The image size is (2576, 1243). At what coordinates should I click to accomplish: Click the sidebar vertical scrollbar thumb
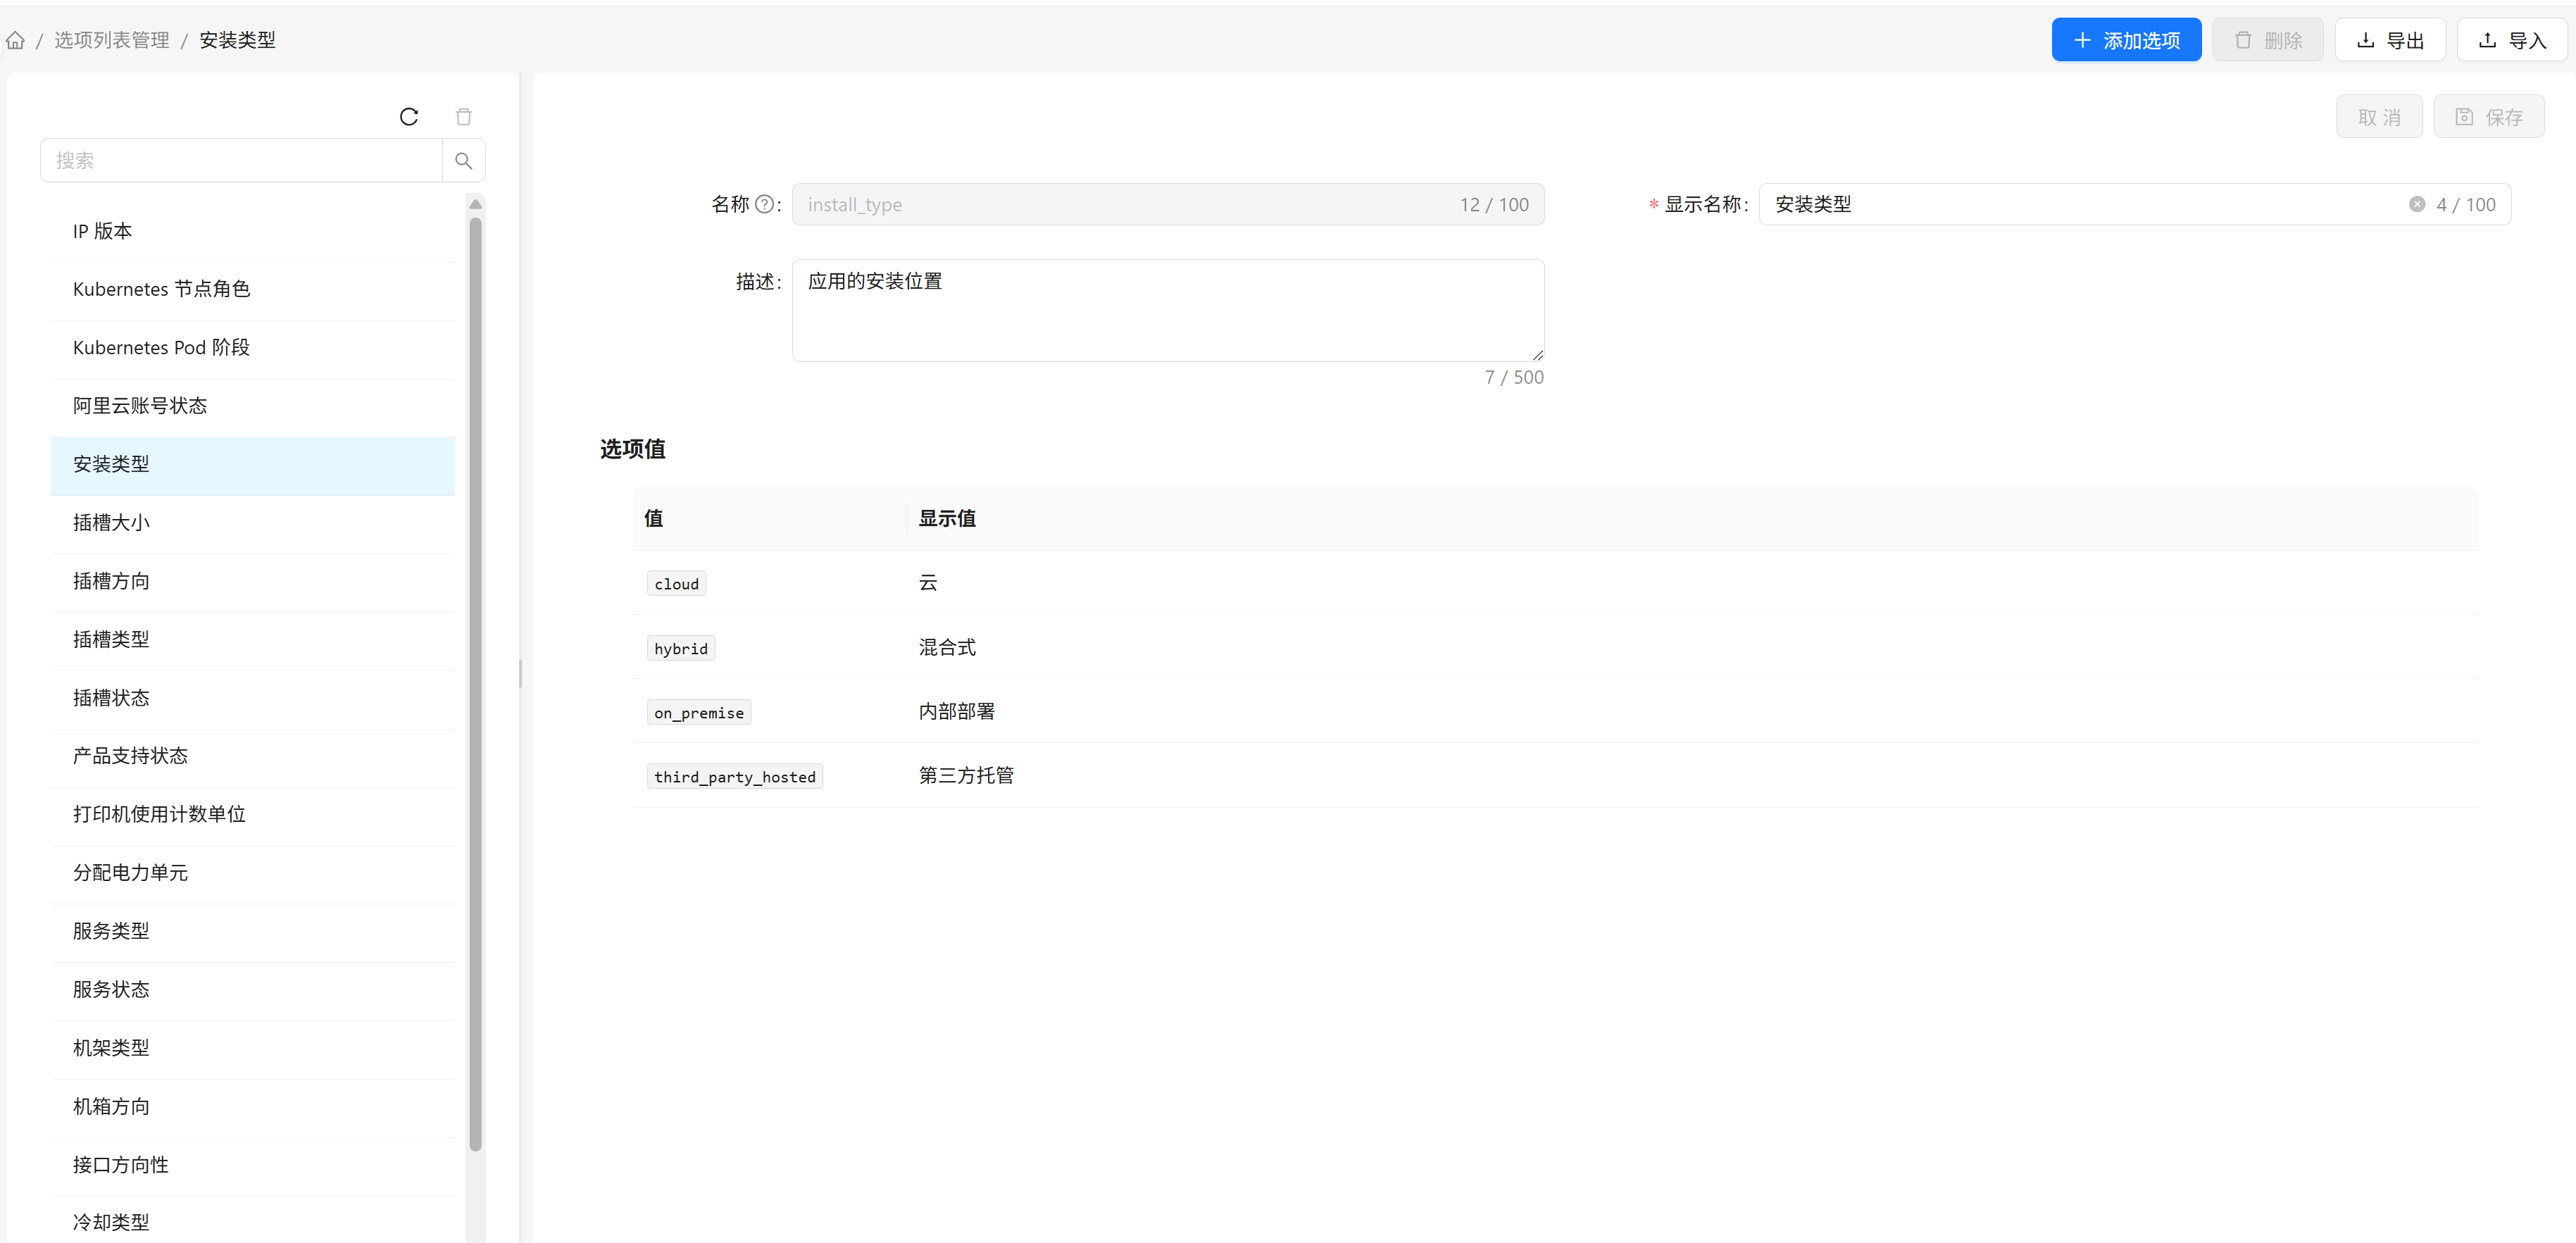476,685
